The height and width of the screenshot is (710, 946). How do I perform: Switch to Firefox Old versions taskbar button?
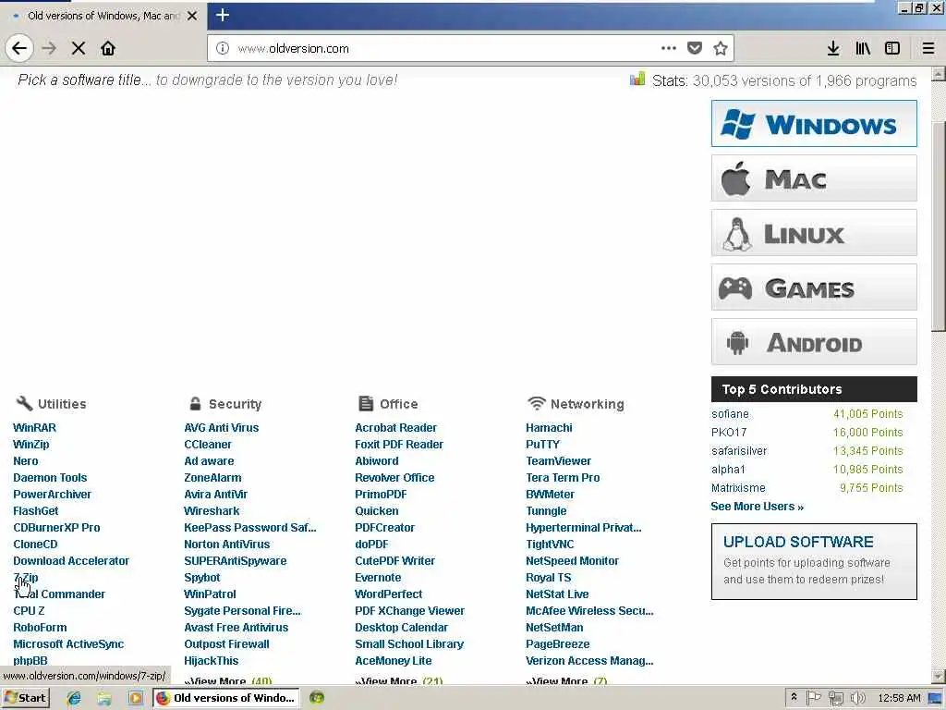coord(225,698)
